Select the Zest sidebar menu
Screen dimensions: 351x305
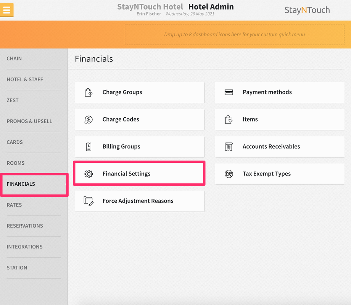pos(34,101)
